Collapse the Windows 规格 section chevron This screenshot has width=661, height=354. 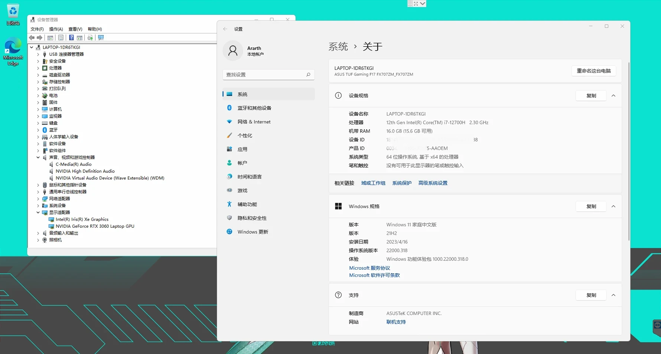tap(613, 206)
